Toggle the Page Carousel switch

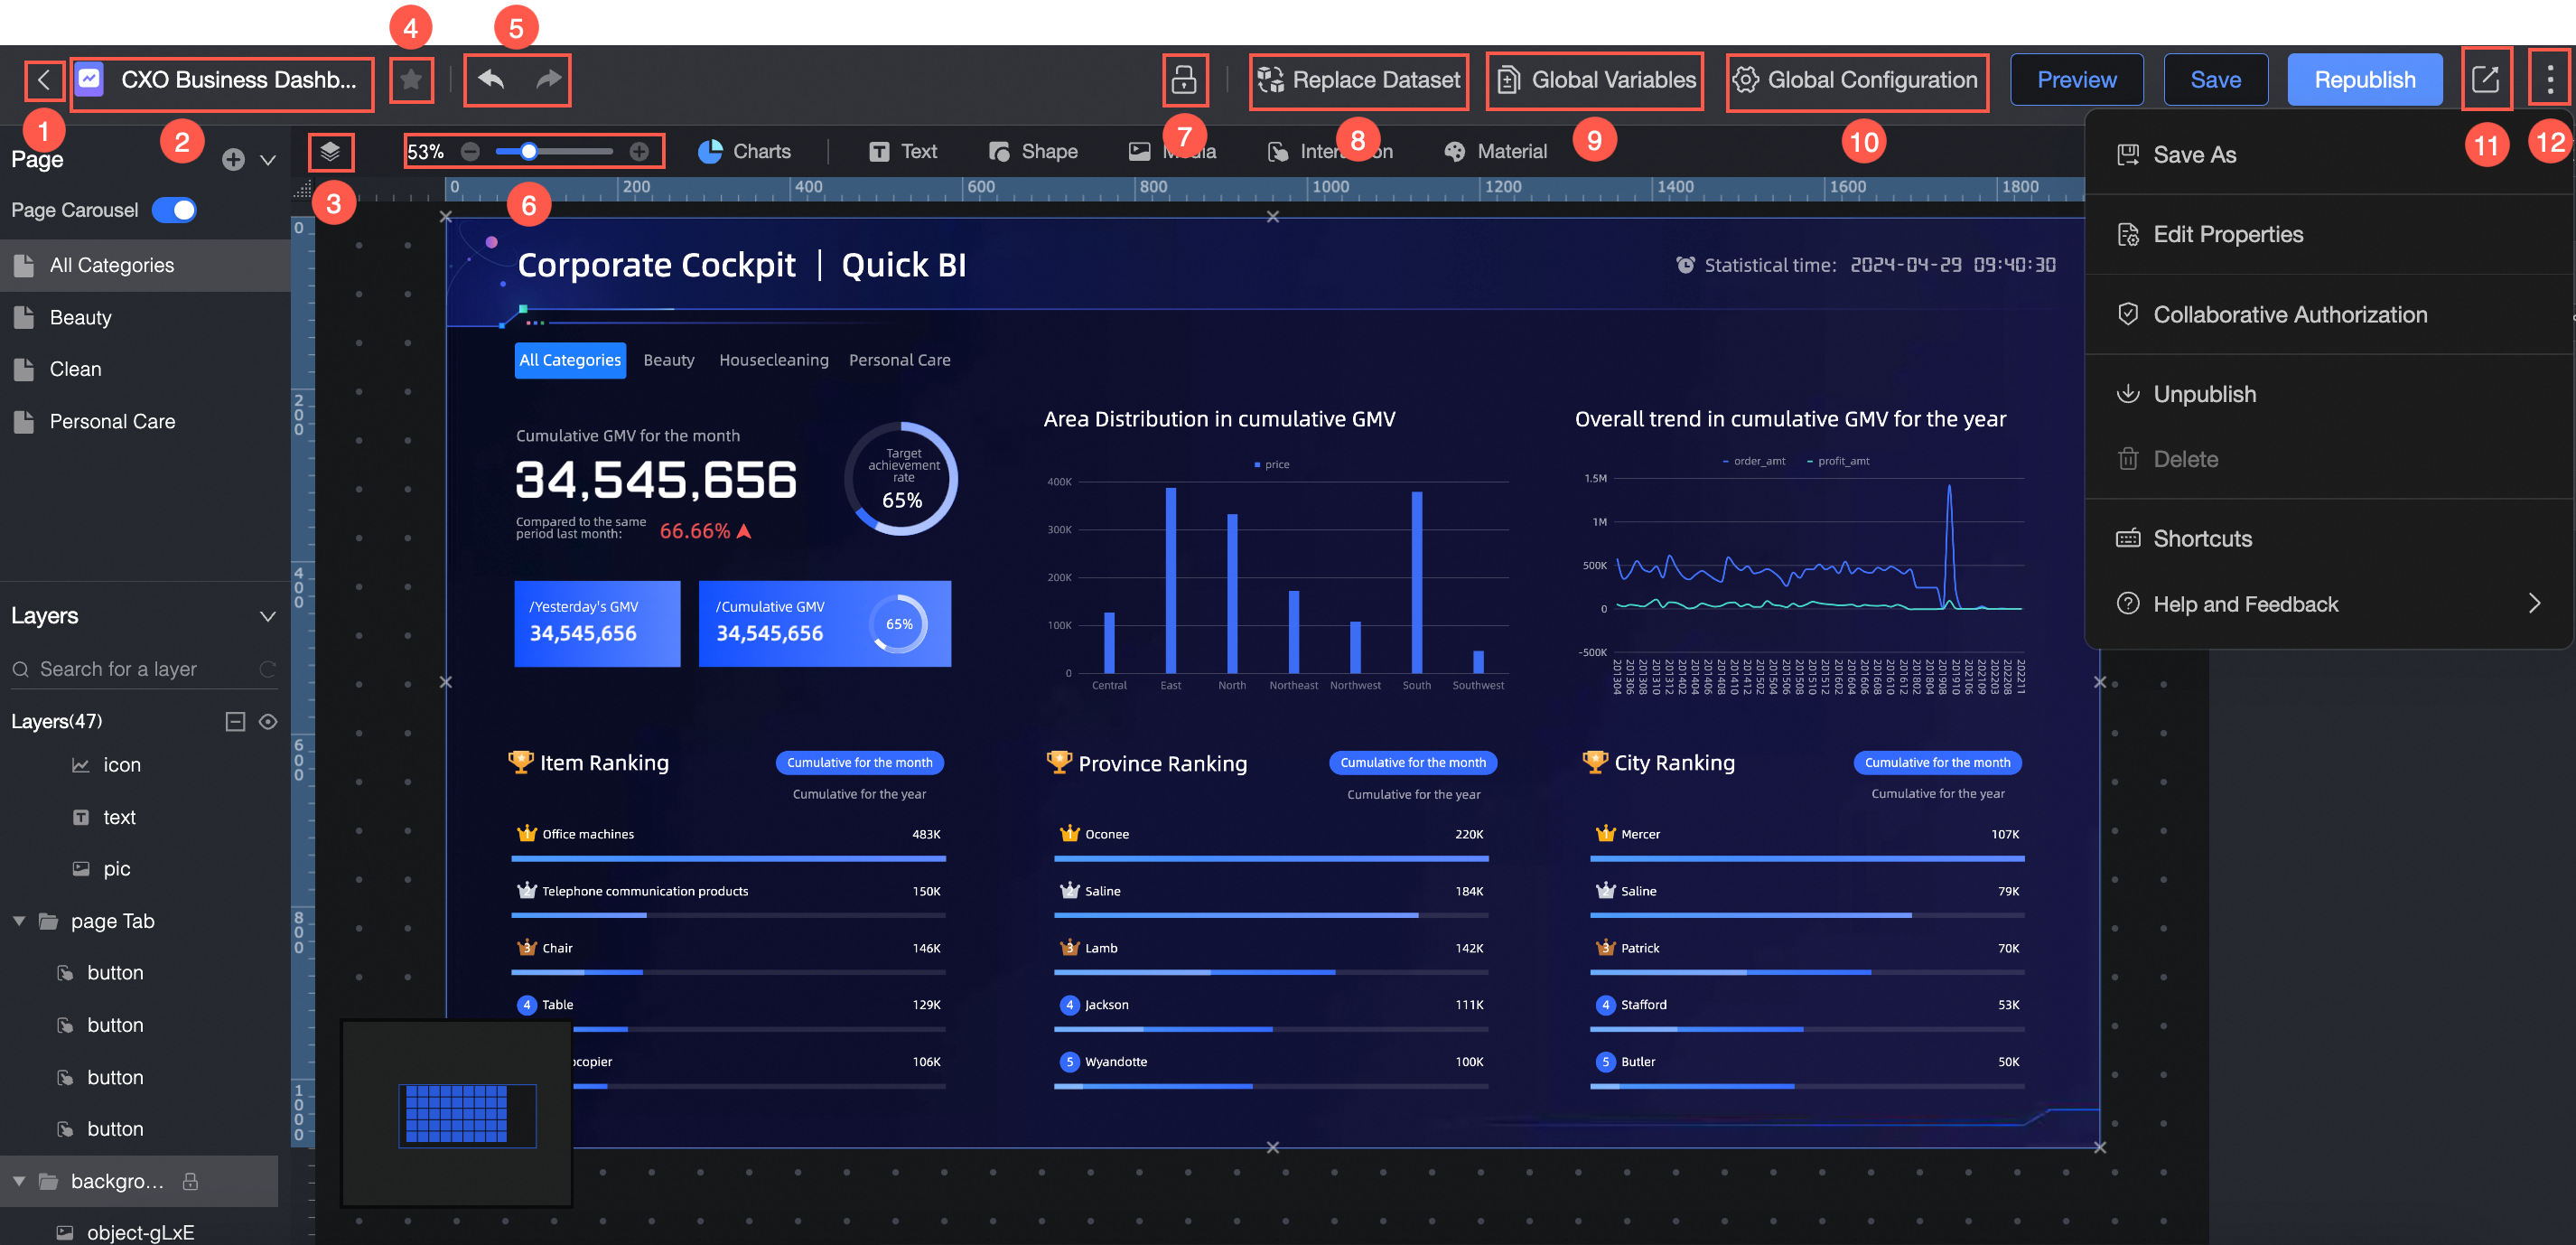pos(175,210)
